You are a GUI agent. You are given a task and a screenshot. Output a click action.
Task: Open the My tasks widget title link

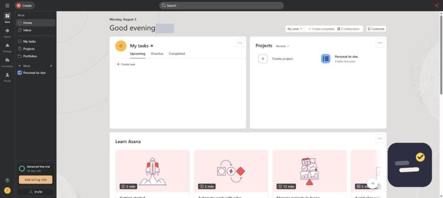[x=139, y=46]
